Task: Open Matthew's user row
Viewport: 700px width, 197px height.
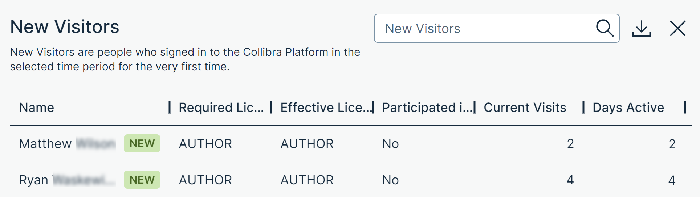Action: pos(45,144)
